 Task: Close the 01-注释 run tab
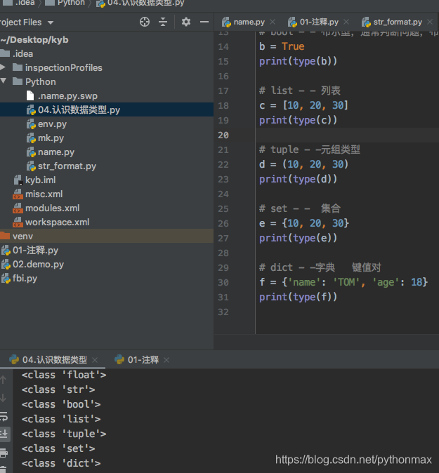(x=166, y=360)
